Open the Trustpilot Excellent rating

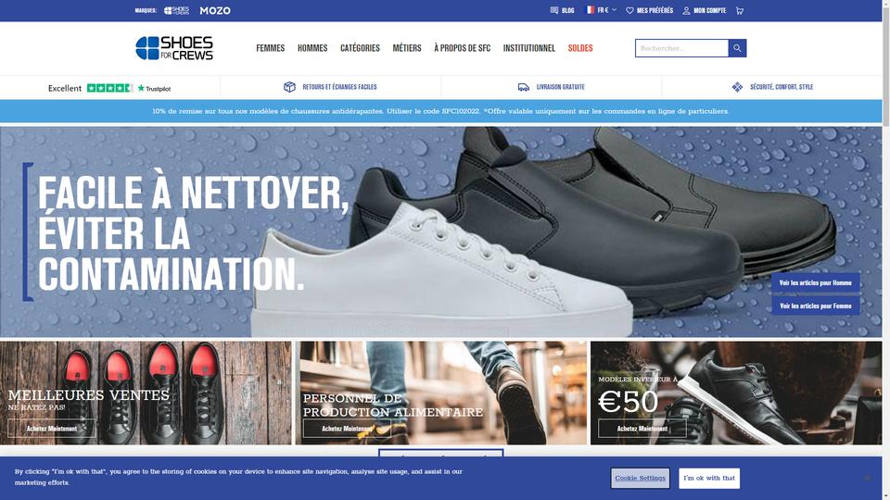click(x=109, y=88)
